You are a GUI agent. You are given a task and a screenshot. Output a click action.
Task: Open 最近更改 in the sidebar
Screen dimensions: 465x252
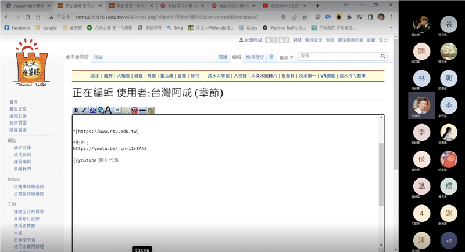(x=17, y=109)
